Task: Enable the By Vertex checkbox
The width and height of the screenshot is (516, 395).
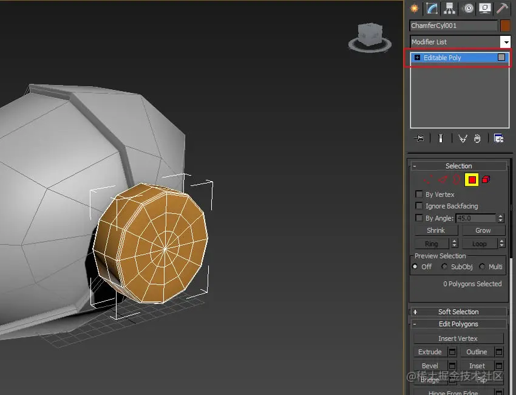Action: pyautogui.click(x=419, y=194)
